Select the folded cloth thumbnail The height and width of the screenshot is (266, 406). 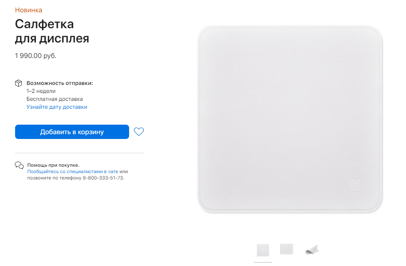coord(312,249)
